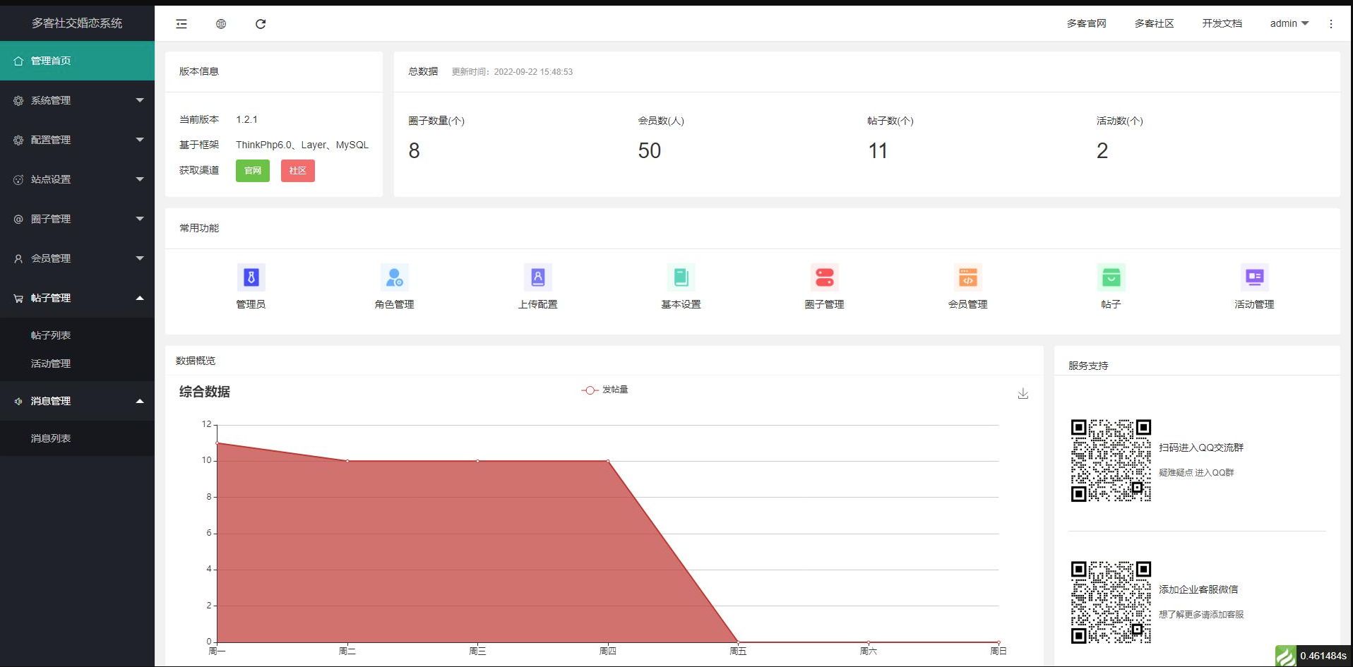Open the 上传配置 shortcut icon
This screenshot has height=667, width=1353.
537,278
